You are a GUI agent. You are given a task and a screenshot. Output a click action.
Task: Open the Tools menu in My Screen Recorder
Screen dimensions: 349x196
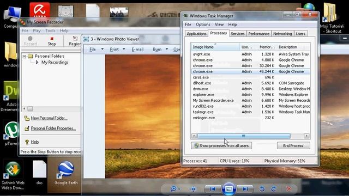point(50,30)
